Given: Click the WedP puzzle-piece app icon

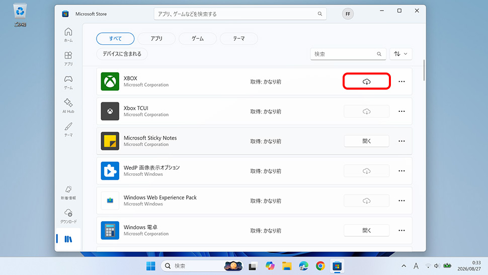Looking at the screenshot, I should click(x=110, y=171).
